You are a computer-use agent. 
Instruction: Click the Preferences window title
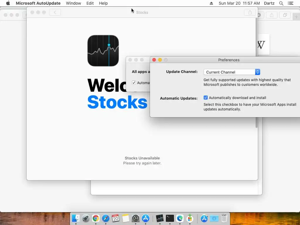tap(229, 60)
